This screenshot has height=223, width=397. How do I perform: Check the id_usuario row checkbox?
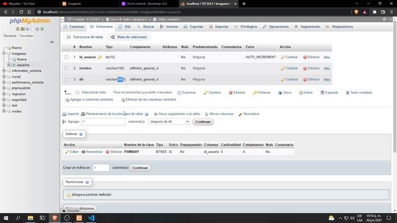pos(66,57)
